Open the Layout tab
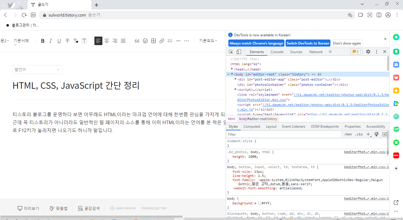 271,127
